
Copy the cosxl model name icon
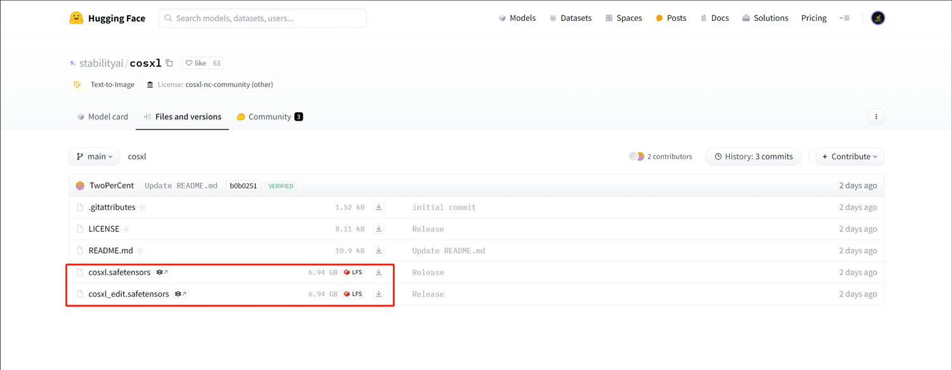pos(169,63)
